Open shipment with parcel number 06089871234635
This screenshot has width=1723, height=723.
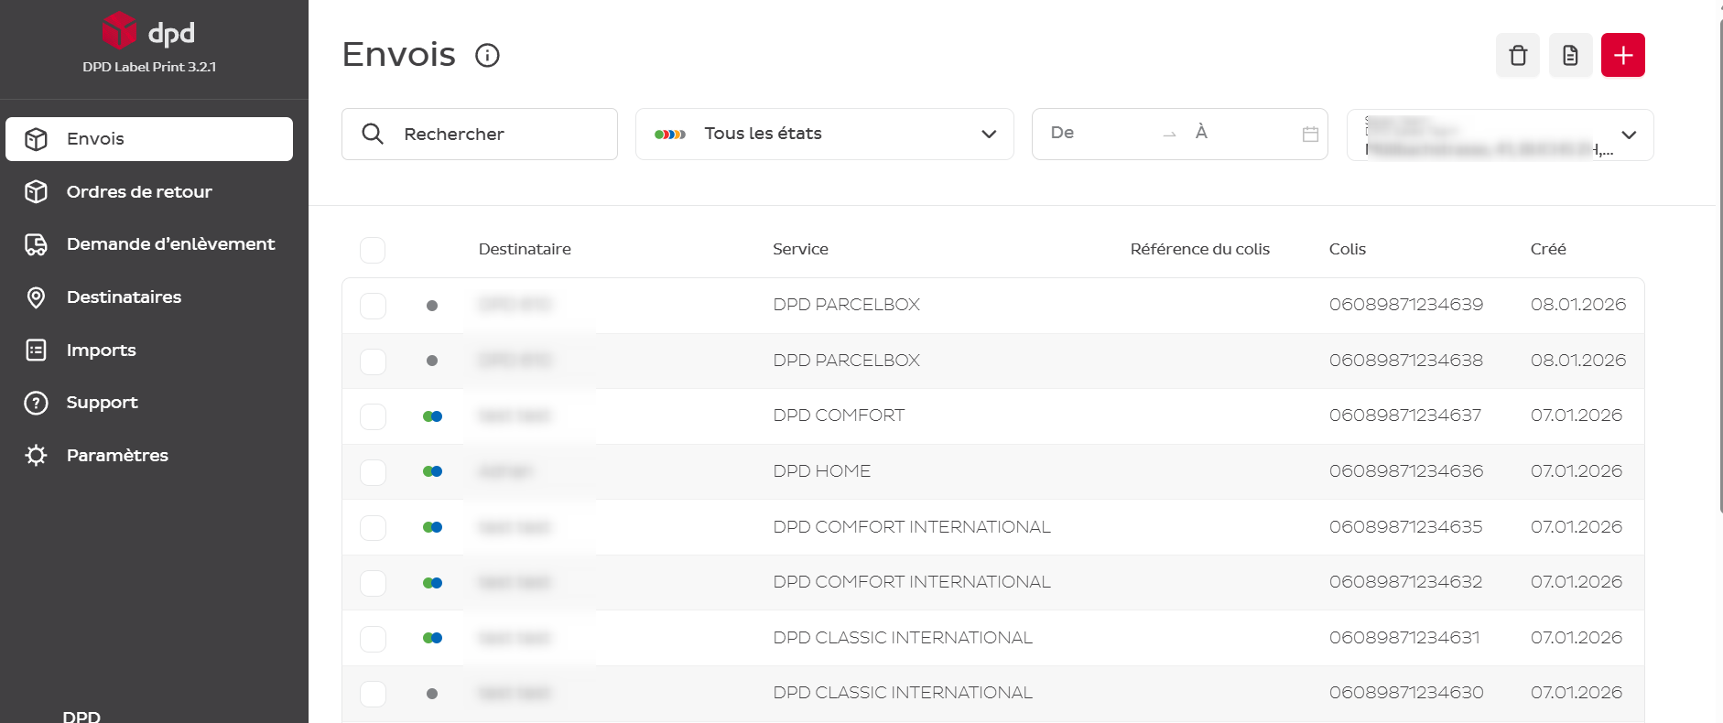(x=1405, y=527)
